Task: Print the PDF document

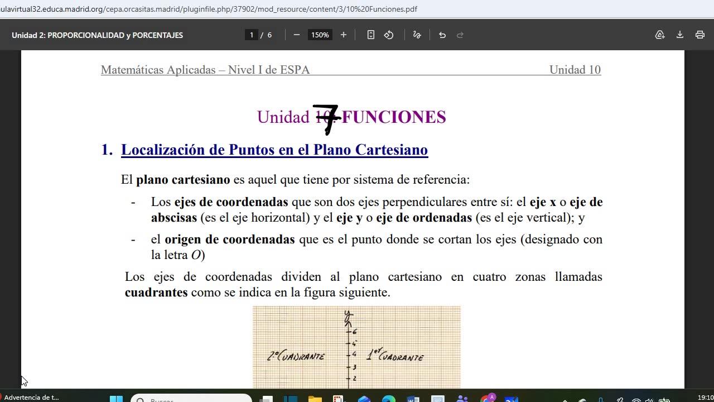Action: click(x=700, y=35)
